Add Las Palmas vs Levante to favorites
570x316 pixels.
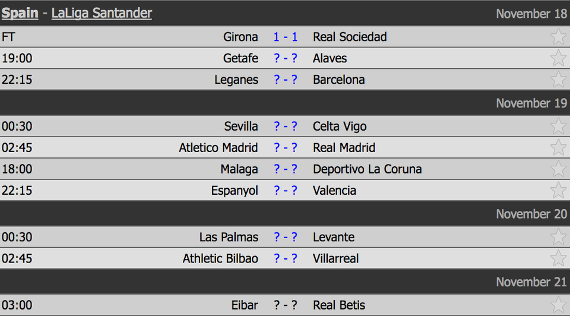tap(558, 238)
